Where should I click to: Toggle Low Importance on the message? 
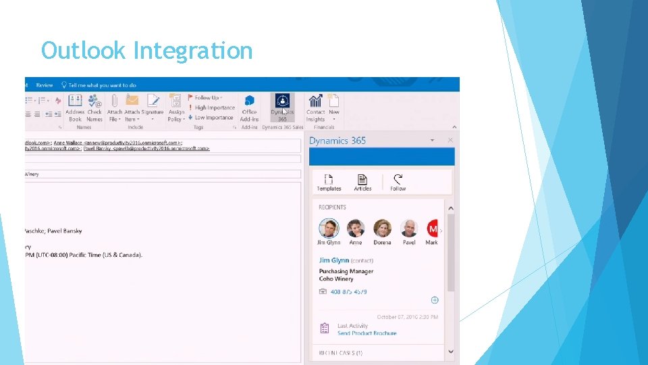(x=211, y=118)
